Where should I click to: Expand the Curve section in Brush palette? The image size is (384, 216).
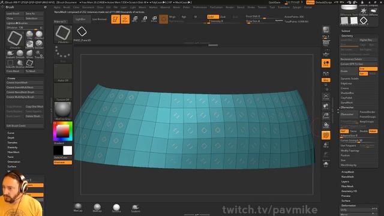point(11,133)
